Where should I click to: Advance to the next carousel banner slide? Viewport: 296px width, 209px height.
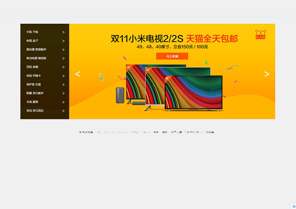267,74
